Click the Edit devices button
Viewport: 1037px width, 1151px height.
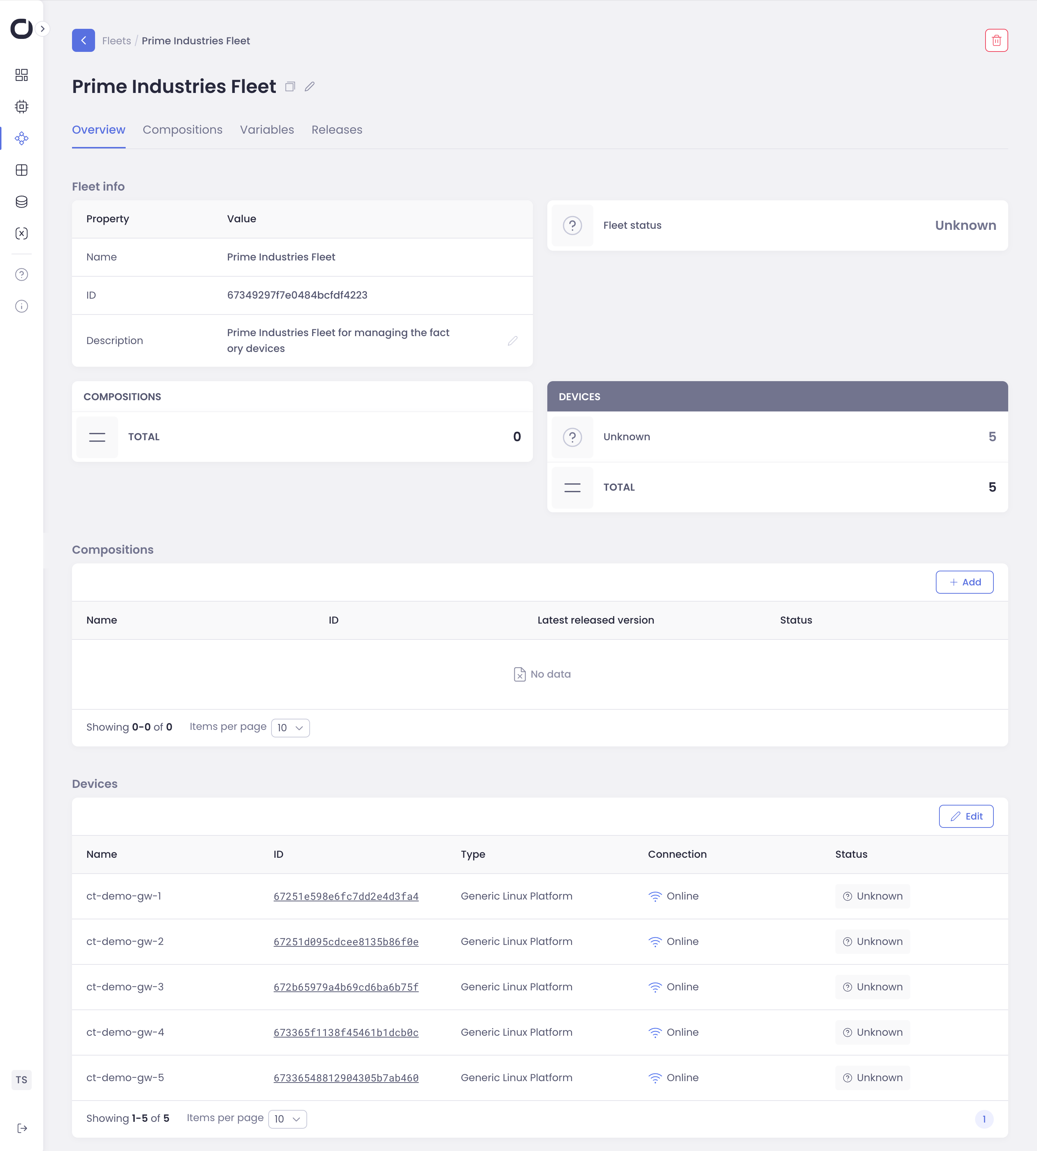point(966,816)
